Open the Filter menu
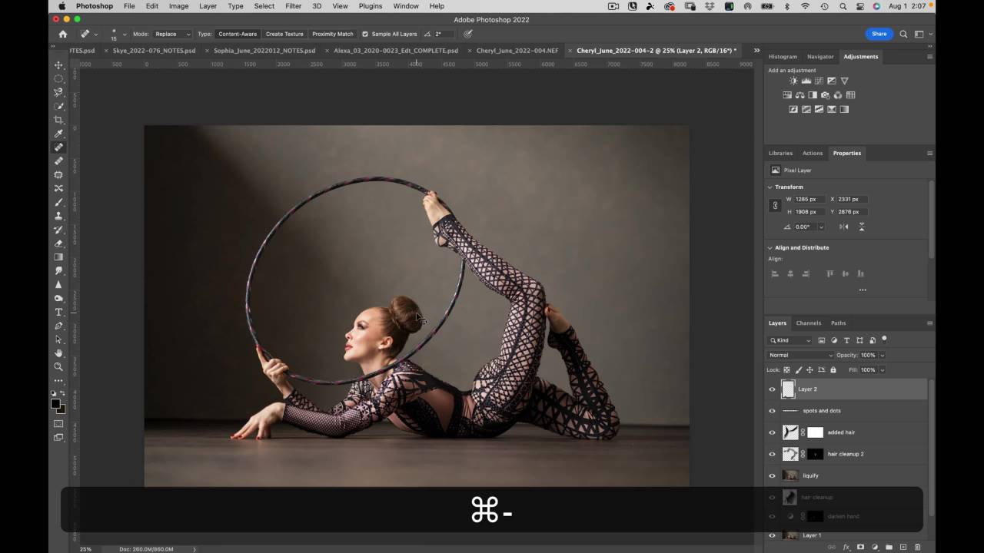984x553 pixels. point(293,6)
